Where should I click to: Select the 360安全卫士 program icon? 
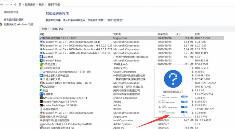click(x=41, y=64)
